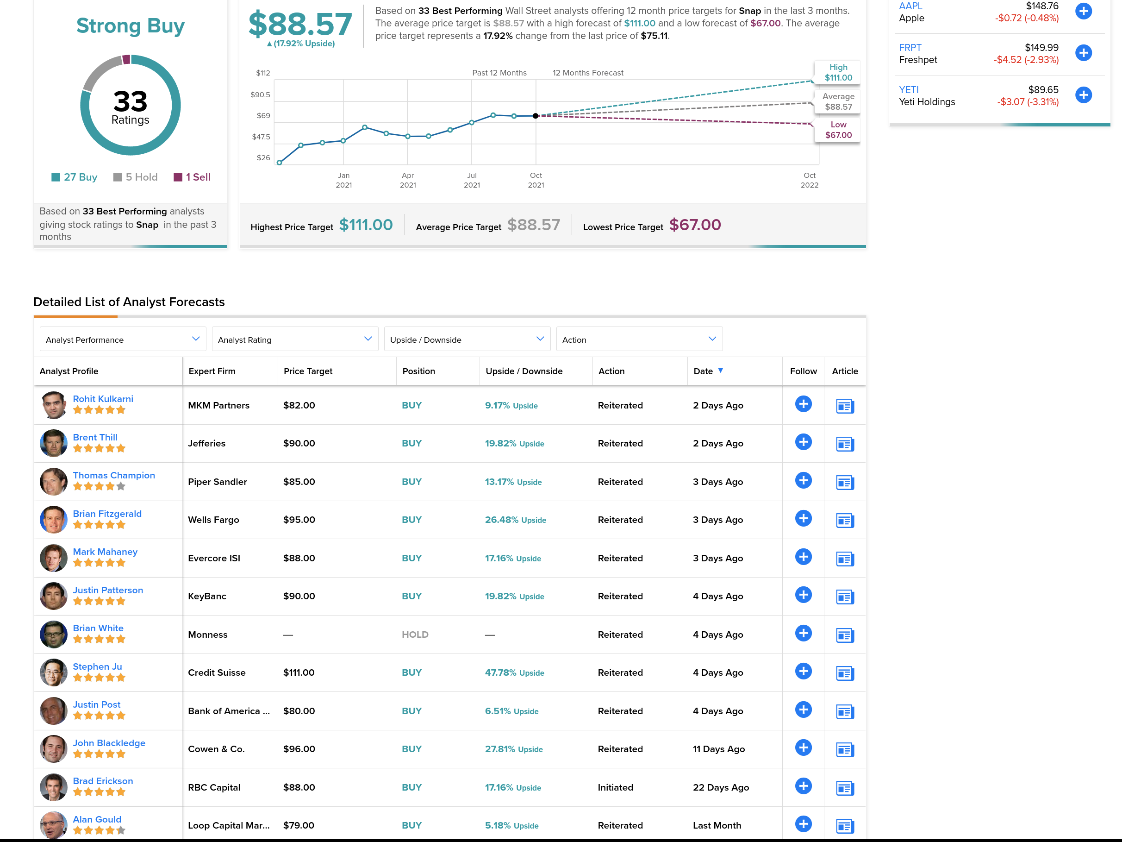Screen dimensions: 1122x842
Task: Open article icon for Jefferies row
Action: coord(845,444)
